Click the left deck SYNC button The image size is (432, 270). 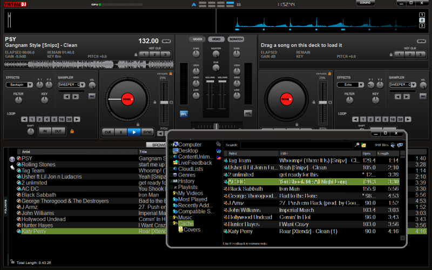point(147,132)
